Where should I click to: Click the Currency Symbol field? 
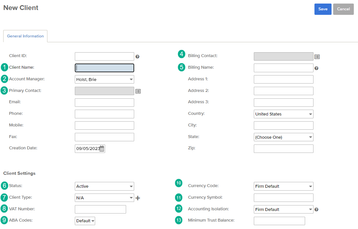tap(283, 198)
